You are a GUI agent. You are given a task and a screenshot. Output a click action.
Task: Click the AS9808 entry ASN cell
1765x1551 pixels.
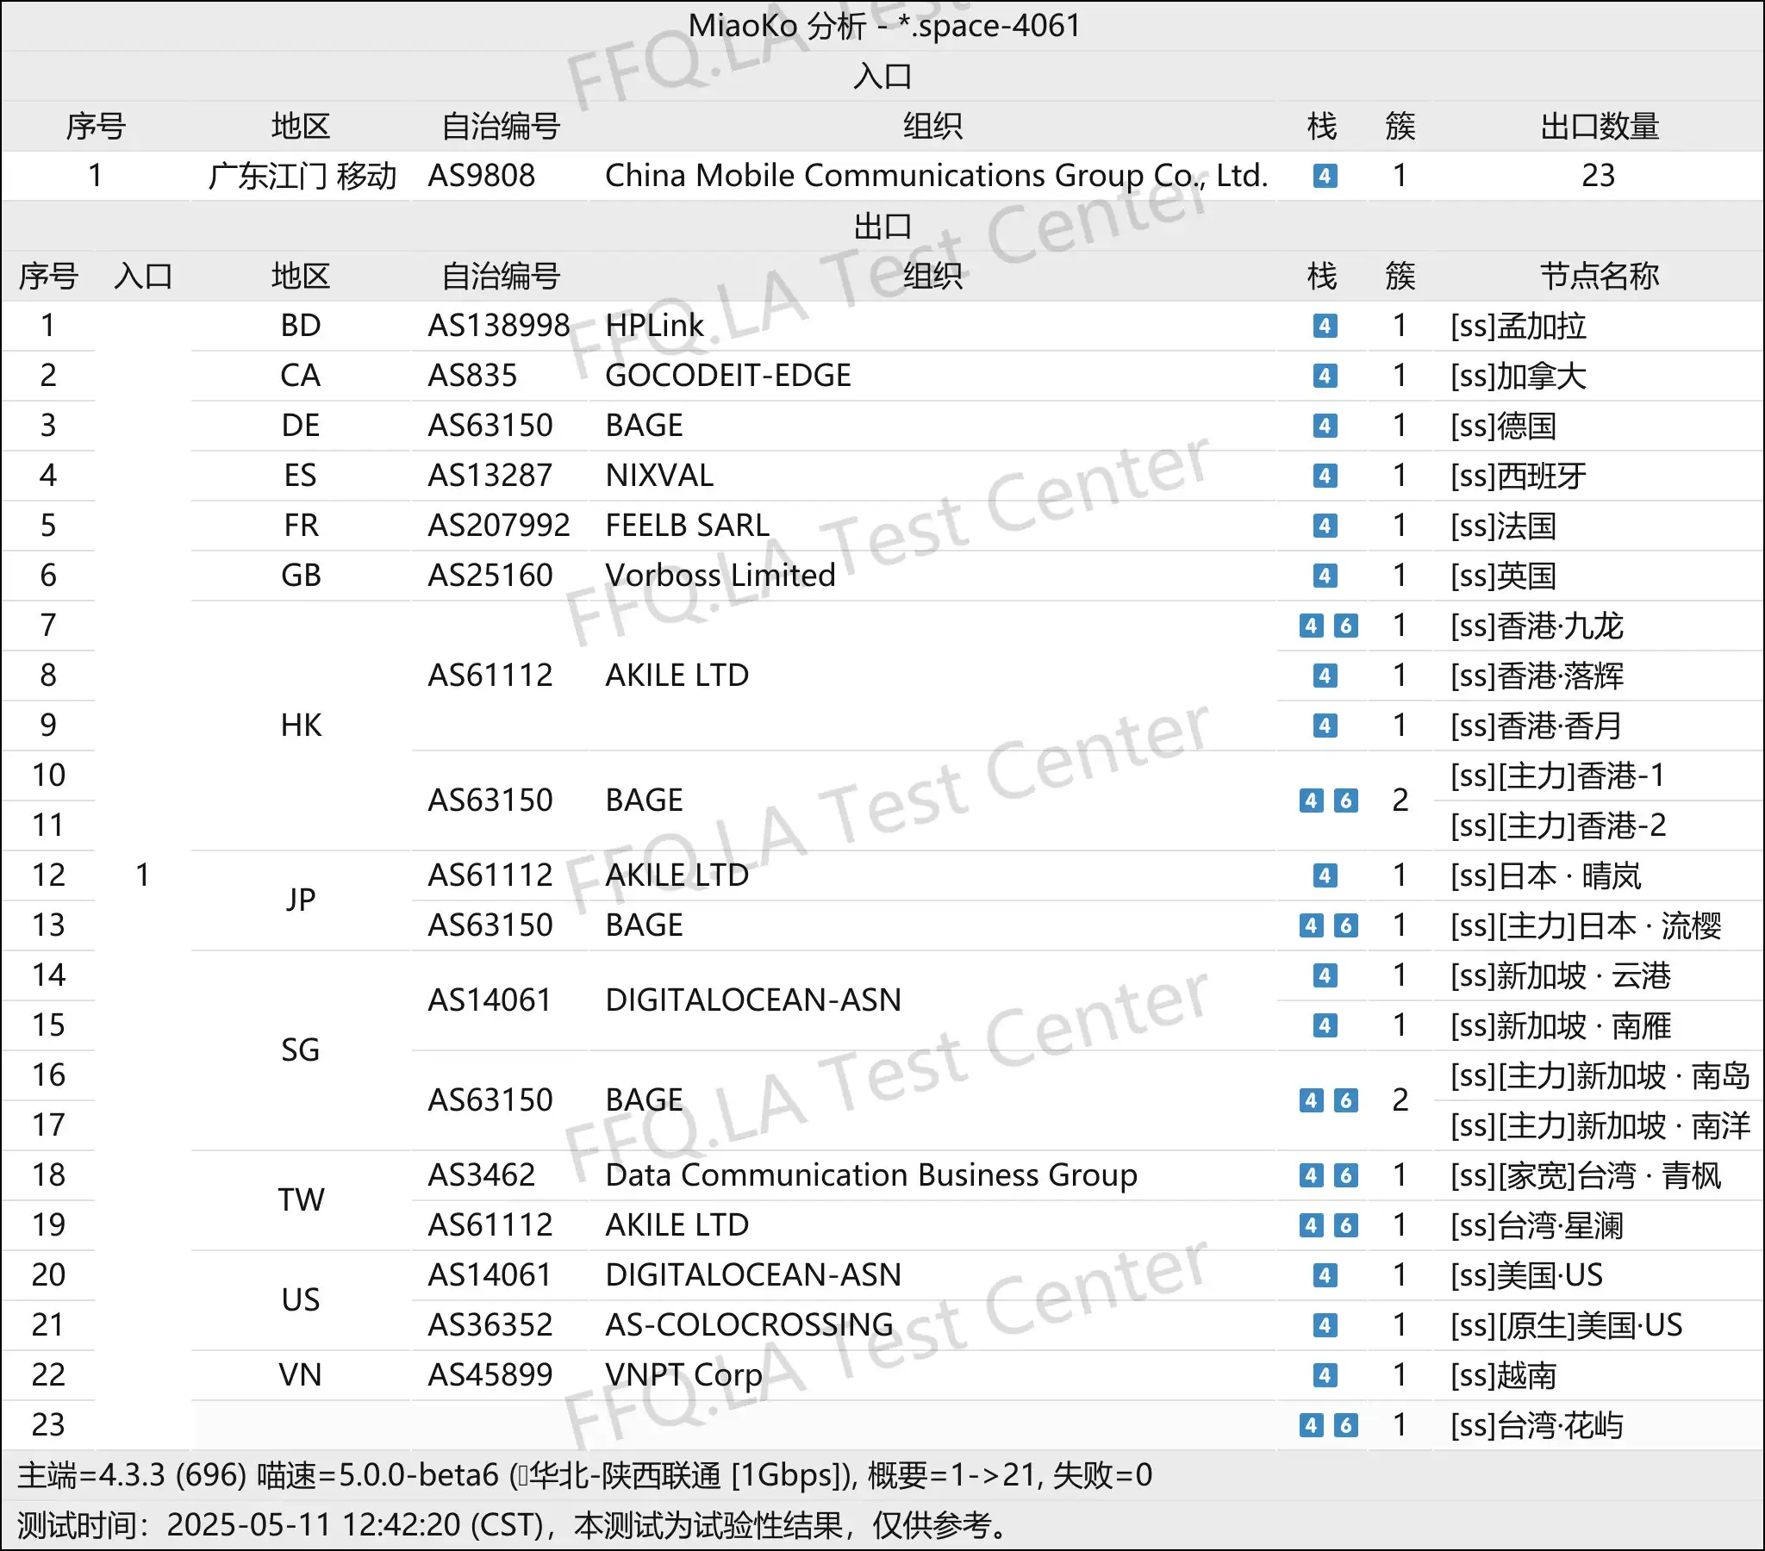point(482,176)
